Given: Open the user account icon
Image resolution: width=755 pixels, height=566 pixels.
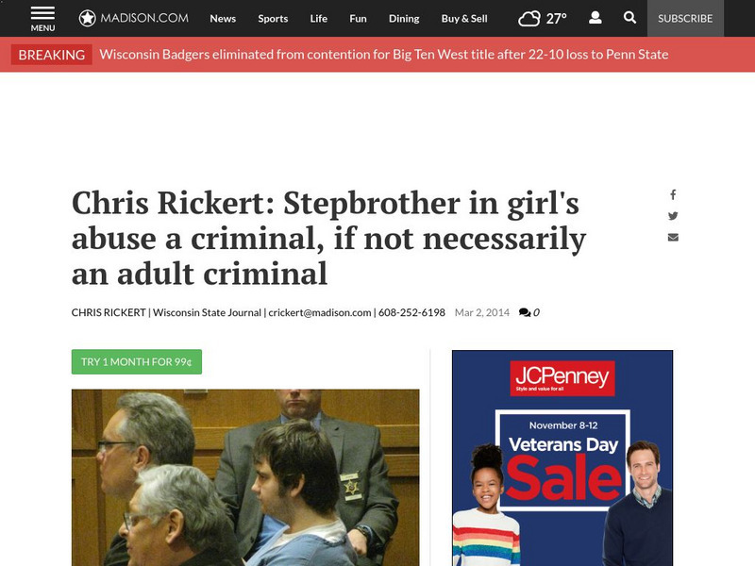Looking at the screenshot, I should click(596, 18).
